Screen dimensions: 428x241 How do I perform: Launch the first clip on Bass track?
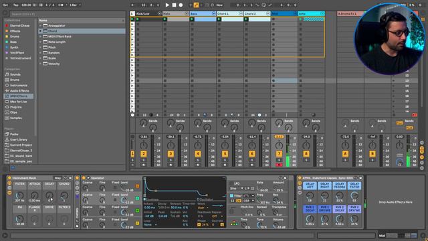click(x=192, y=19)
